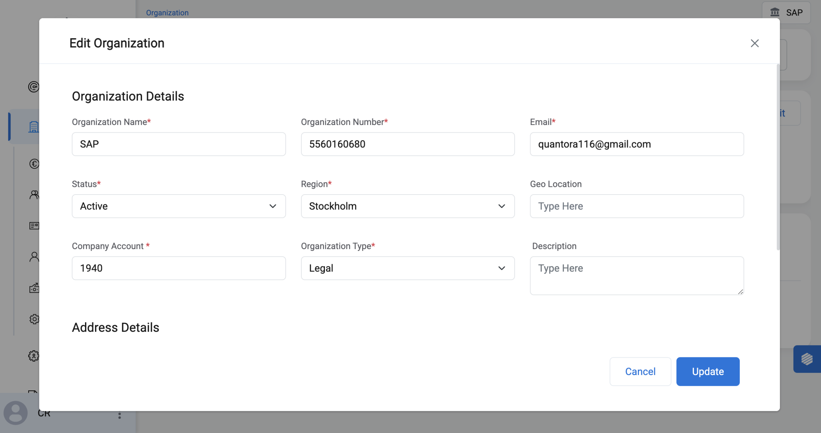The height and width of the screenshot is (433, 821).
Task: Click the Organization breadcrumb link
Action: (167, 13)
